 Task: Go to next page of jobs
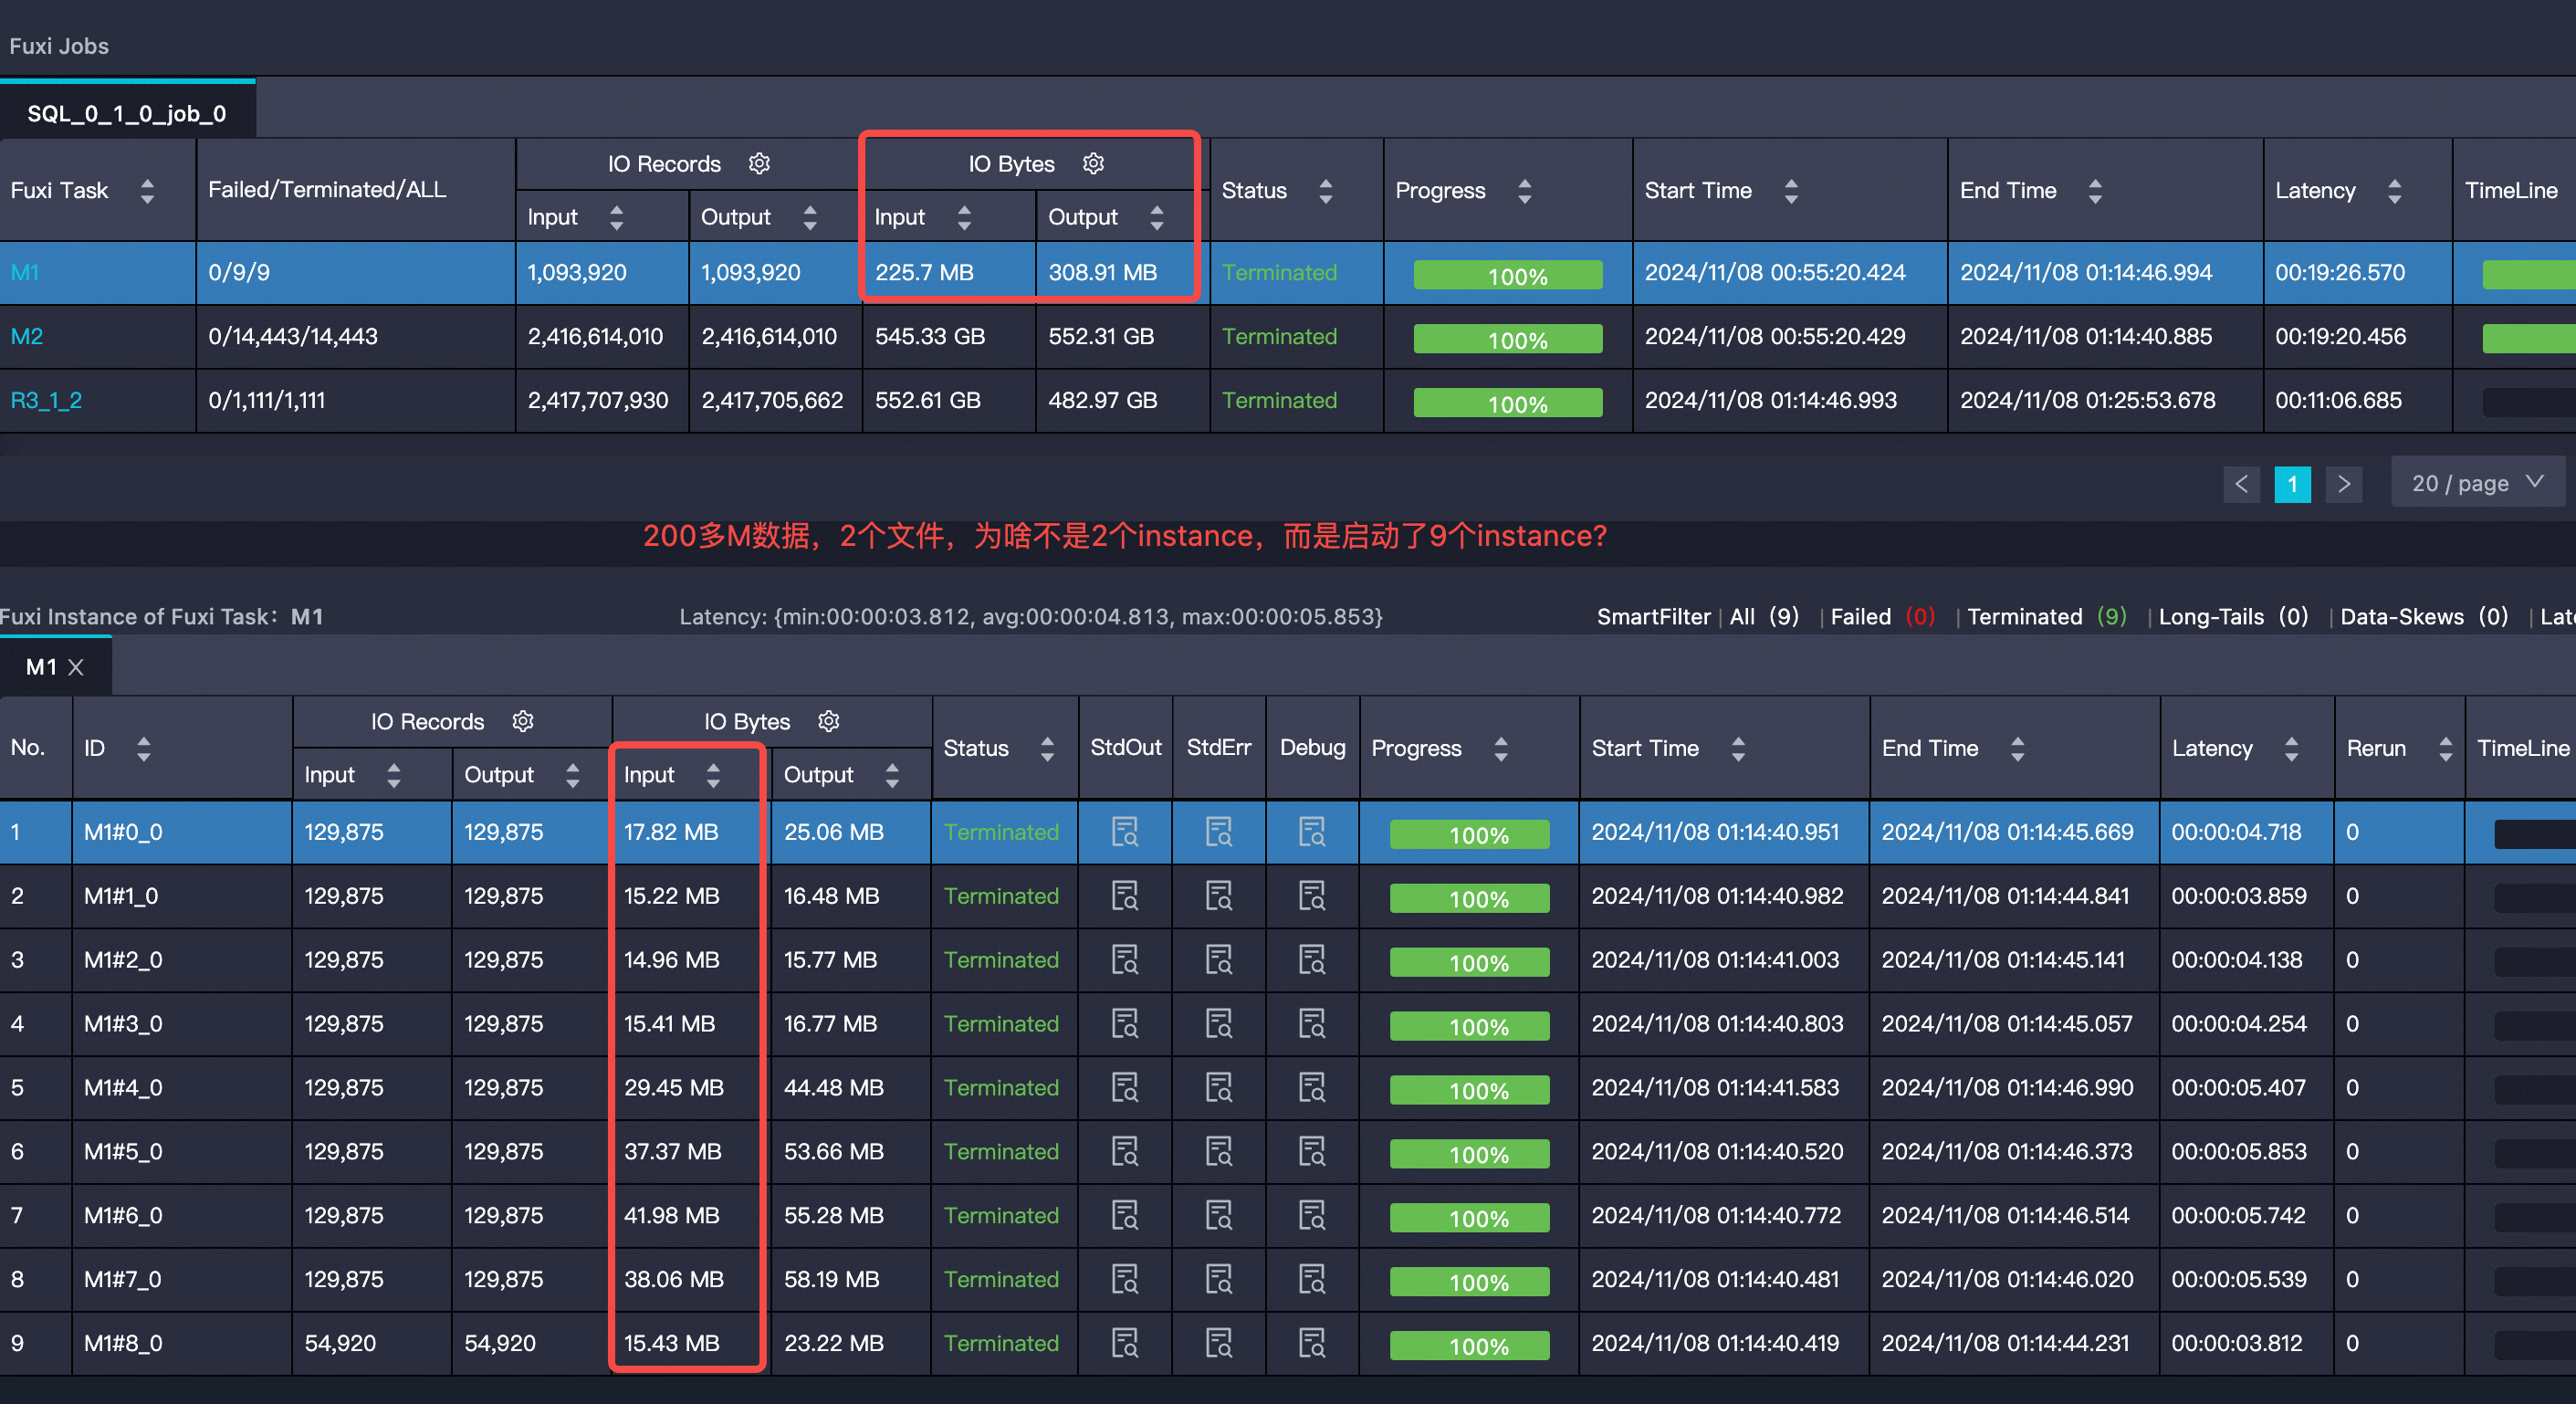click(2344, 484)
